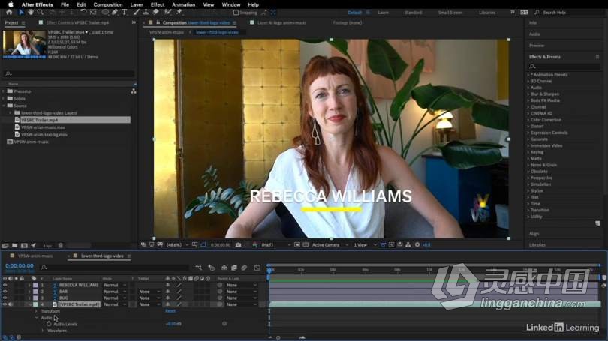
Task: Select the Learn workspace
Action: pos(383,13)
